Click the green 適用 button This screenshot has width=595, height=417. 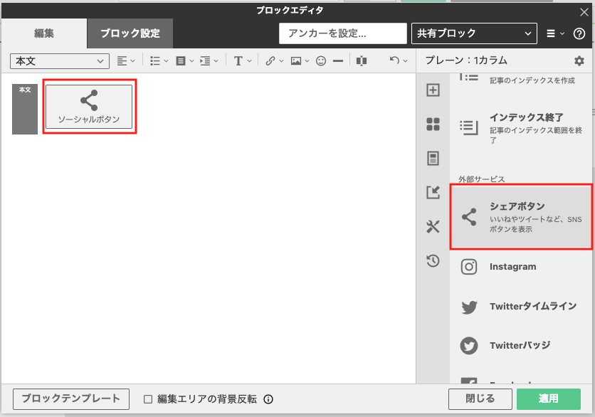(x=548, y=398)
